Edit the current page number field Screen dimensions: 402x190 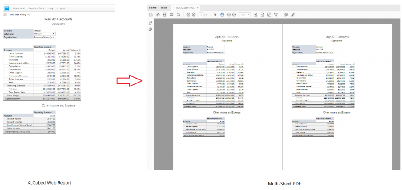tap(201, 14)
